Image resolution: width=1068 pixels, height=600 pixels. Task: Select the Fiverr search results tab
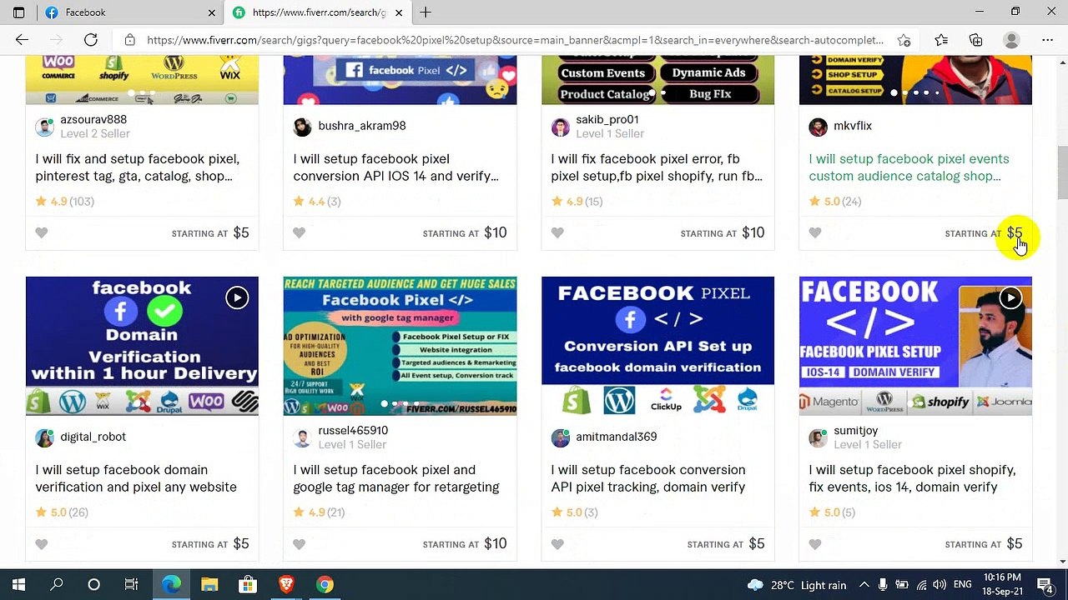pos(318,12)
